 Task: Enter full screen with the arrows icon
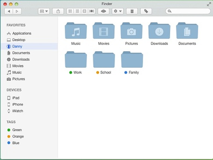click(209, 4)
